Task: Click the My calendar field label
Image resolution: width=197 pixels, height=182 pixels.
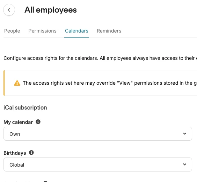Action: 18,122
